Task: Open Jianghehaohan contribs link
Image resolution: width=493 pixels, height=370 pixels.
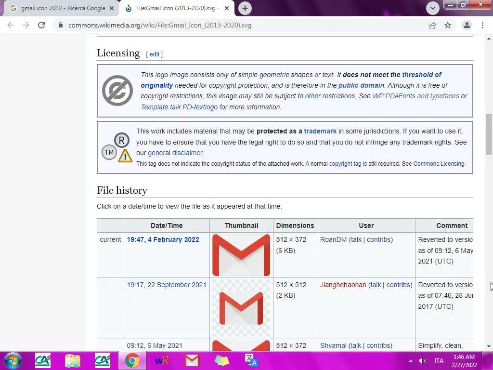Action: click(398, 285)
